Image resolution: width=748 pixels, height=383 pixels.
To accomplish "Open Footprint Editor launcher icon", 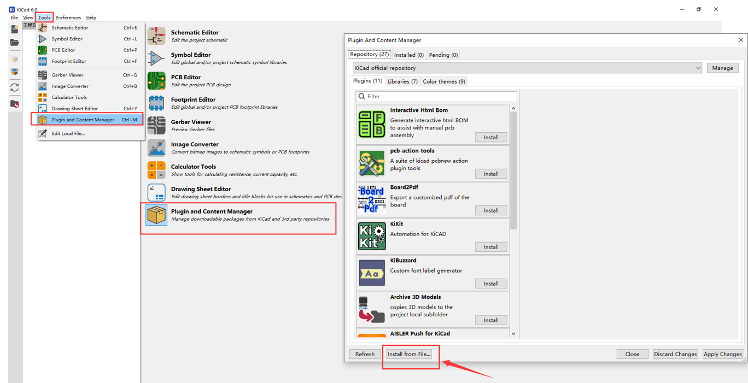I will coord(156,103).
